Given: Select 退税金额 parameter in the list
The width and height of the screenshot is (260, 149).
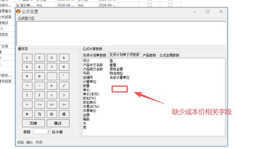Looking at the screenshot, I should [x=116, y=69].
